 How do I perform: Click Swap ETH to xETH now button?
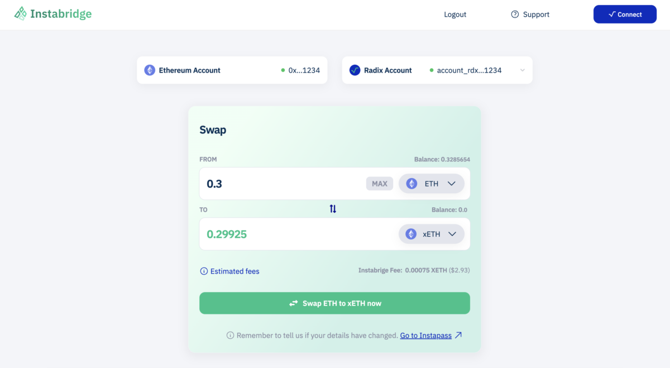click(x=334, y=303)
